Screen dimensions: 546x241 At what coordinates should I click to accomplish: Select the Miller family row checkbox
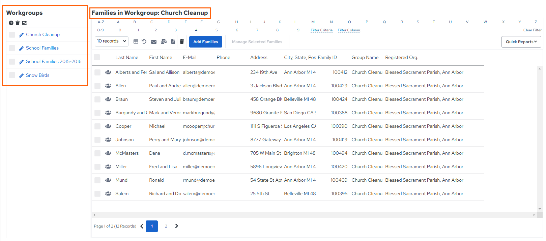(97, 167)
